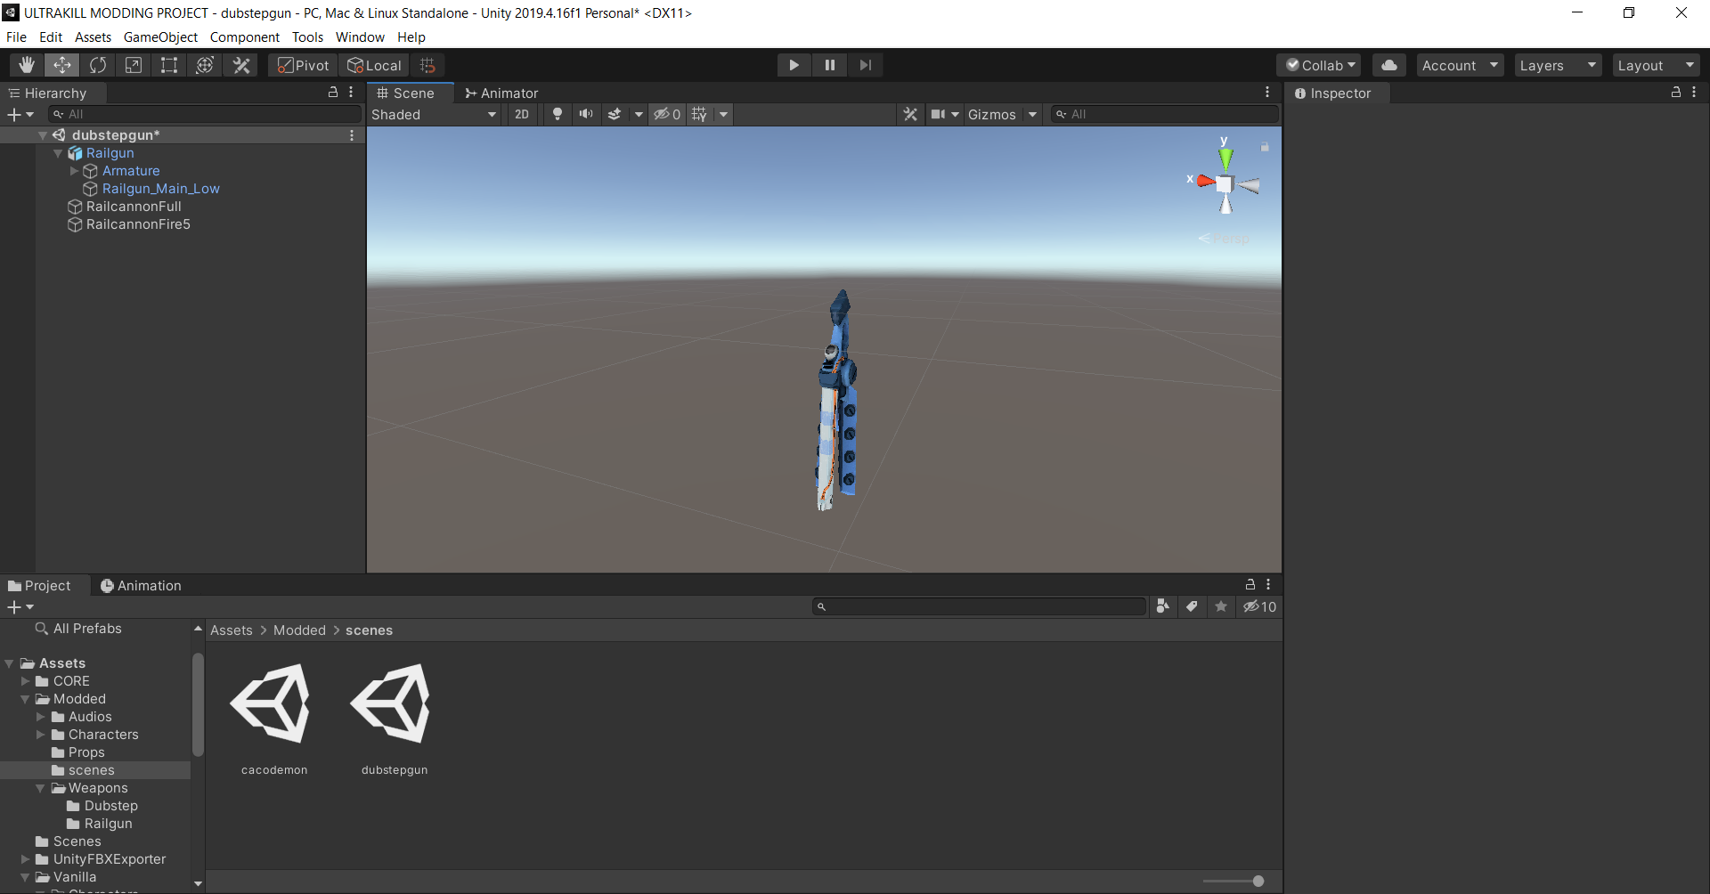Open the File menu

[16, 37]
